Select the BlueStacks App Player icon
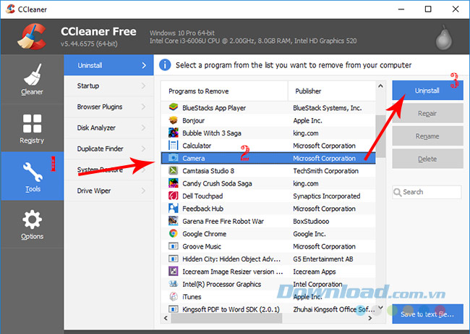 pos(174,107)
